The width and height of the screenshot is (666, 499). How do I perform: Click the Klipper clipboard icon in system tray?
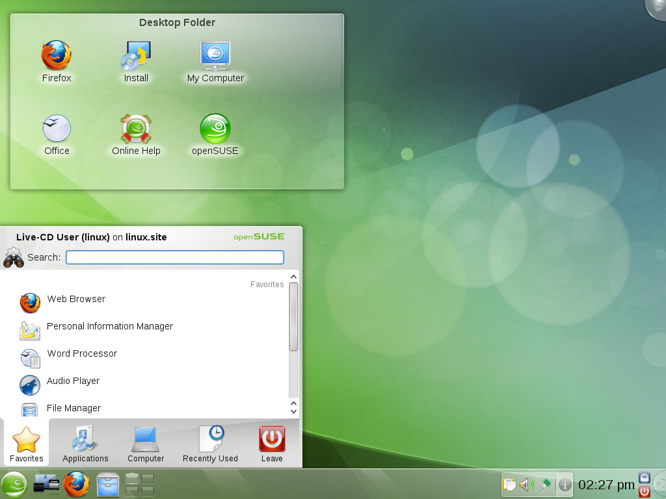click(509, 484)
